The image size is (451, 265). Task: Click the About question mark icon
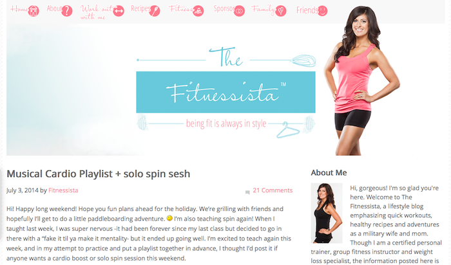[x=67, y=11]
